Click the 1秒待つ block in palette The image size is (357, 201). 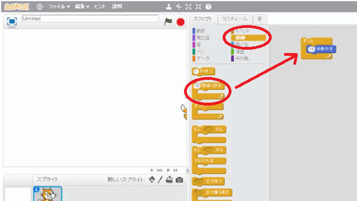pyautogui.click(x=203, y=71)
